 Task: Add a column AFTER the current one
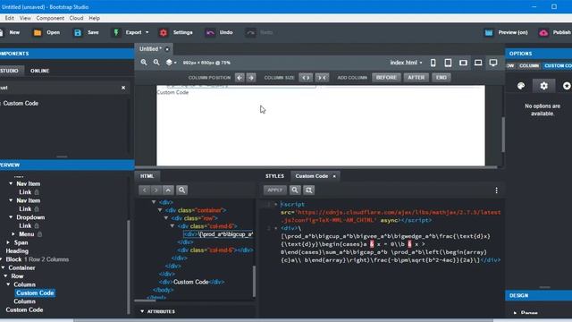click(416, 78)
